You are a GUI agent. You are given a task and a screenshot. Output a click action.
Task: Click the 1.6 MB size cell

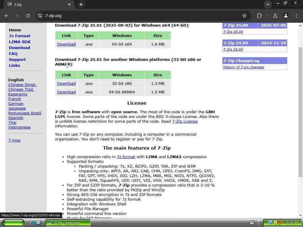coord(158,44)
